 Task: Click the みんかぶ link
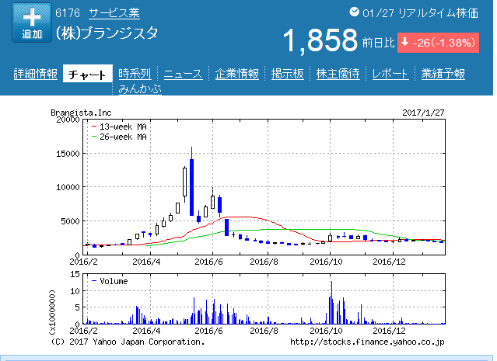(x=140, y=89)
